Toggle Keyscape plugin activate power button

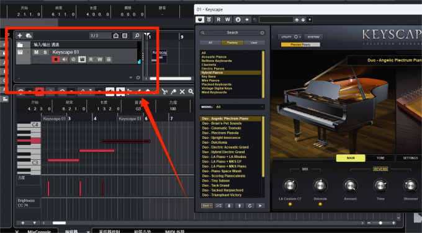200,19
